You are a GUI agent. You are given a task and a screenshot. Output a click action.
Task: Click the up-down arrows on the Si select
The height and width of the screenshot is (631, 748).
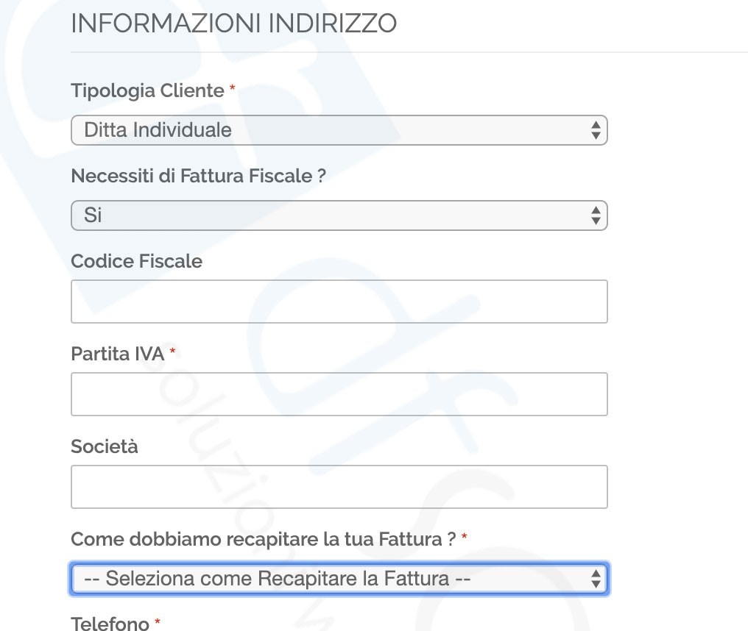point(596,215)
